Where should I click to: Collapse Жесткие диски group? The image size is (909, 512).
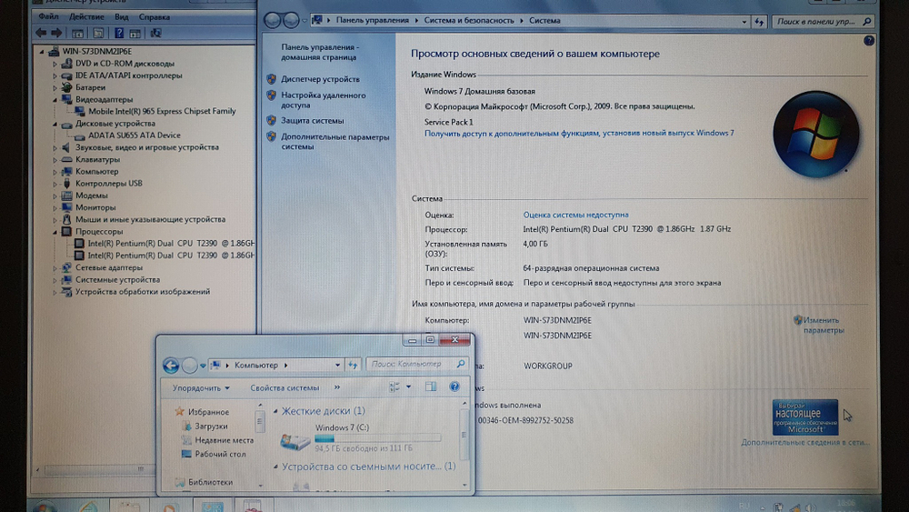[275, 411]
